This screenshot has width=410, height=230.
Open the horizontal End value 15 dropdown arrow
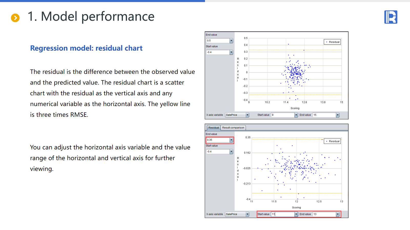[x=337, y=115]
